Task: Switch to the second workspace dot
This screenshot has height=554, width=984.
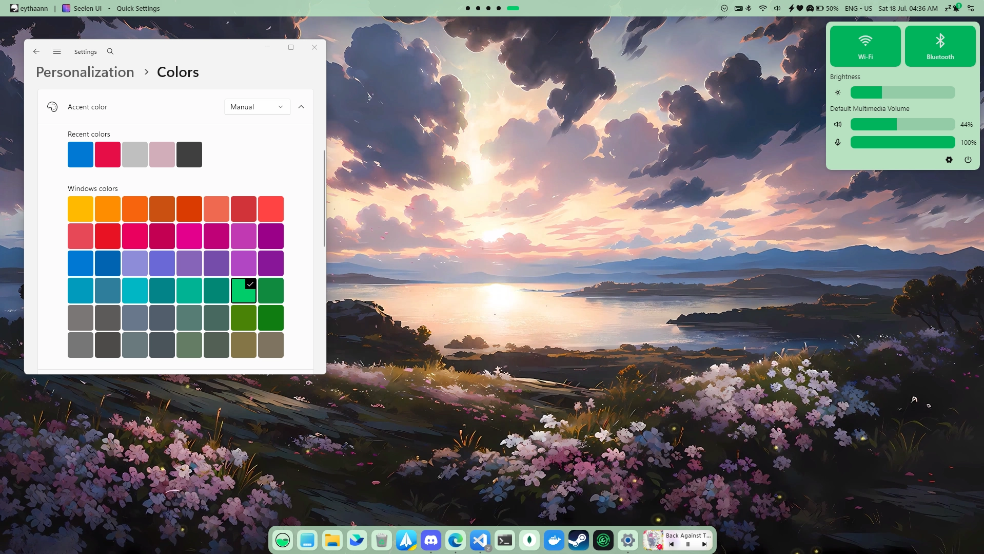Action: [x=478, y=8]
